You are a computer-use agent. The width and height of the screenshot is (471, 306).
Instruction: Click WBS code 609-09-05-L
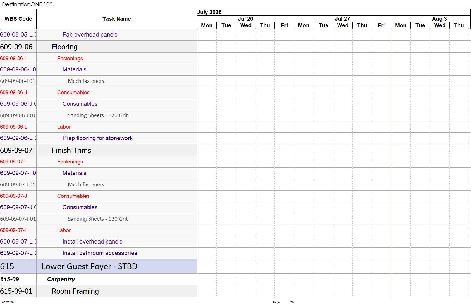18,35
